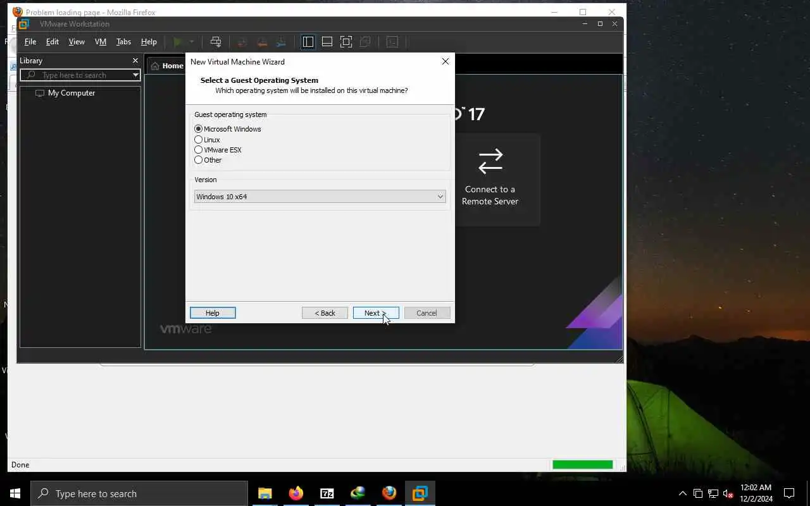Open the Tabs menu

pyautogui.click(x=123, y=42)
